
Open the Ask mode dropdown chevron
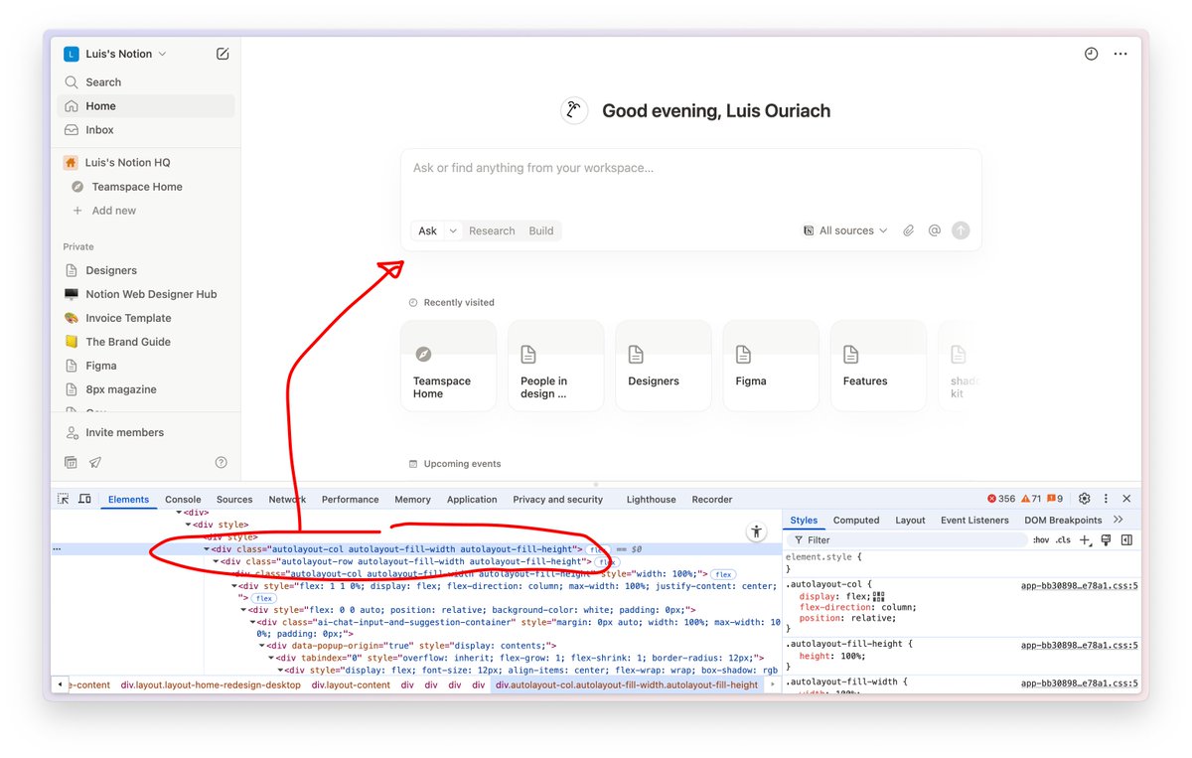tap(453, 230)
